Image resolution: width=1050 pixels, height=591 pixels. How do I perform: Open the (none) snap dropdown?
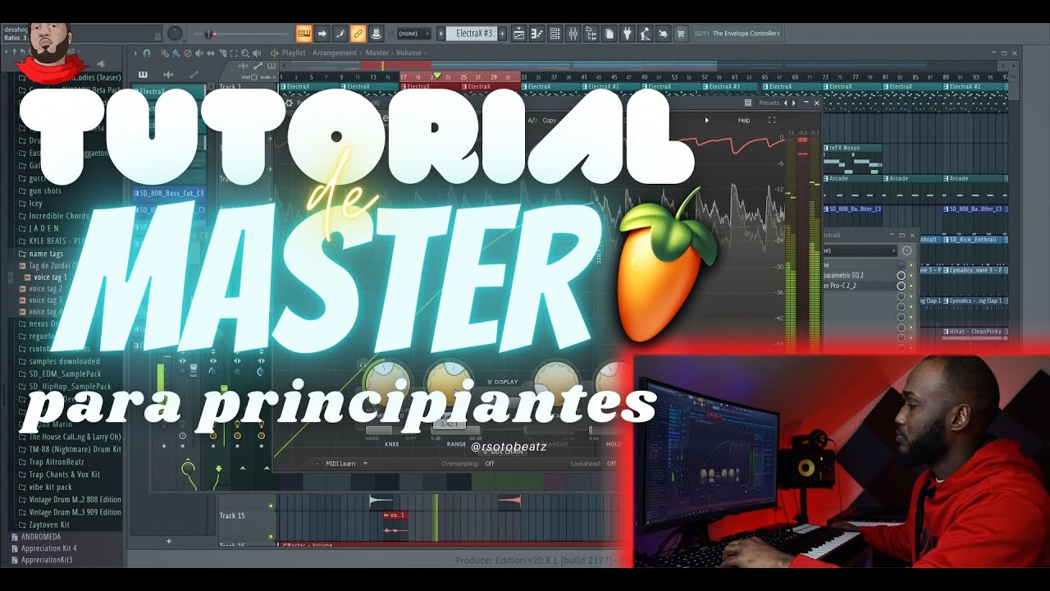413,34
